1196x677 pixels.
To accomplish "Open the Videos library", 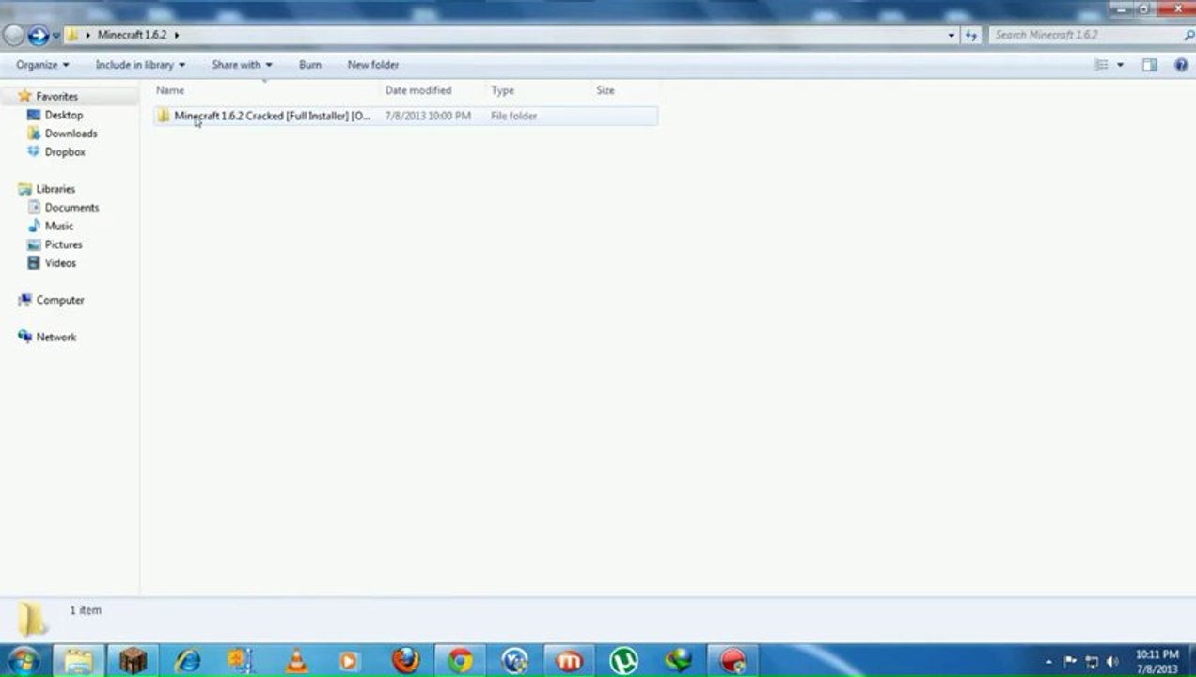I will 60,263.
